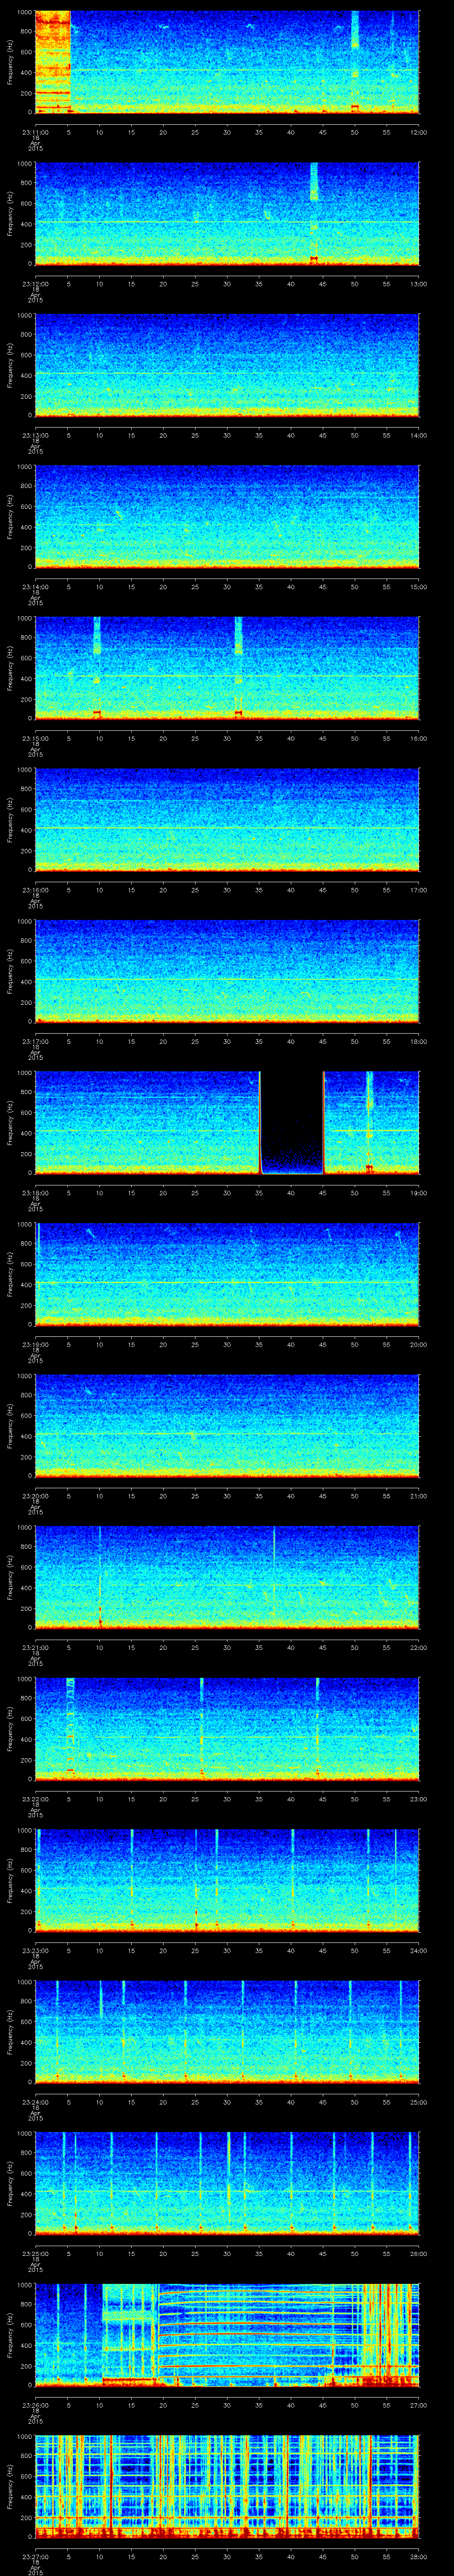
Task: Click the 23:26:00 start time label
Action: [x=35, y=2405]
